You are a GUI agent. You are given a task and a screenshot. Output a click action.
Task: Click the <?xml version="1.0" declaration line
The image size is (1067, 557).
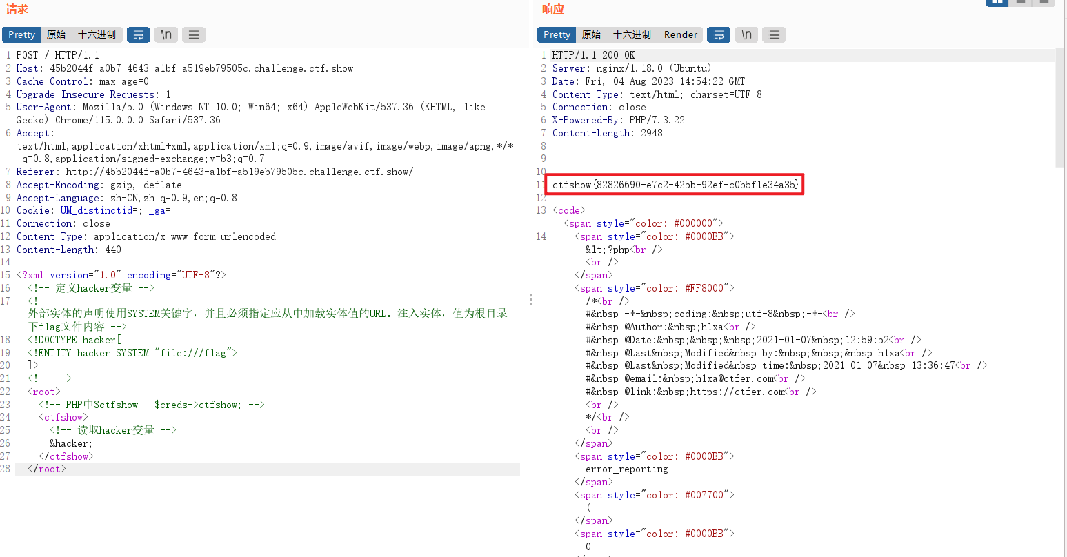121,275
